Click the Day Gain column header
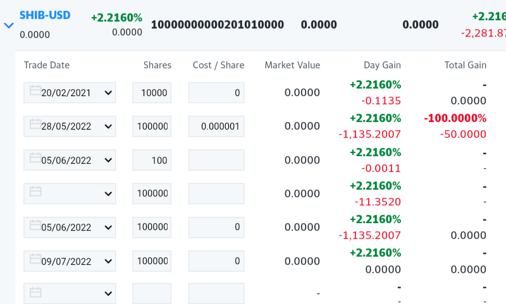Screen dimensions: 506x304 click(x=382, y=65)
